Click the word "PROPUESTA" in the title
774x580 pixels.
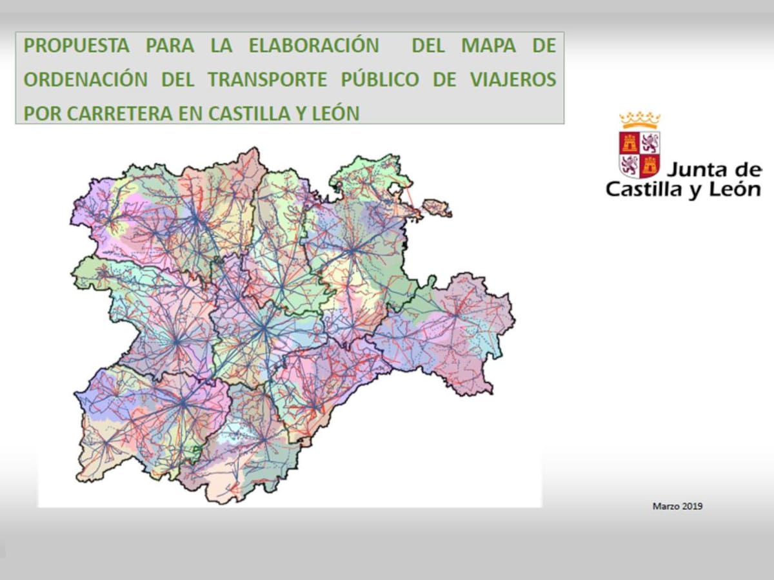[76, 46]
